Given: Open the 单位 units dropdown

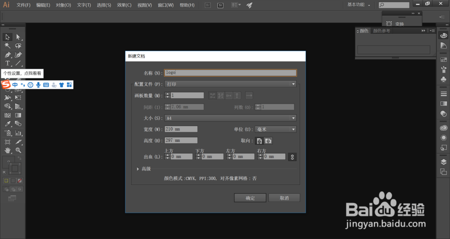Looking at the screenshot, I should (x=275, y=129).
